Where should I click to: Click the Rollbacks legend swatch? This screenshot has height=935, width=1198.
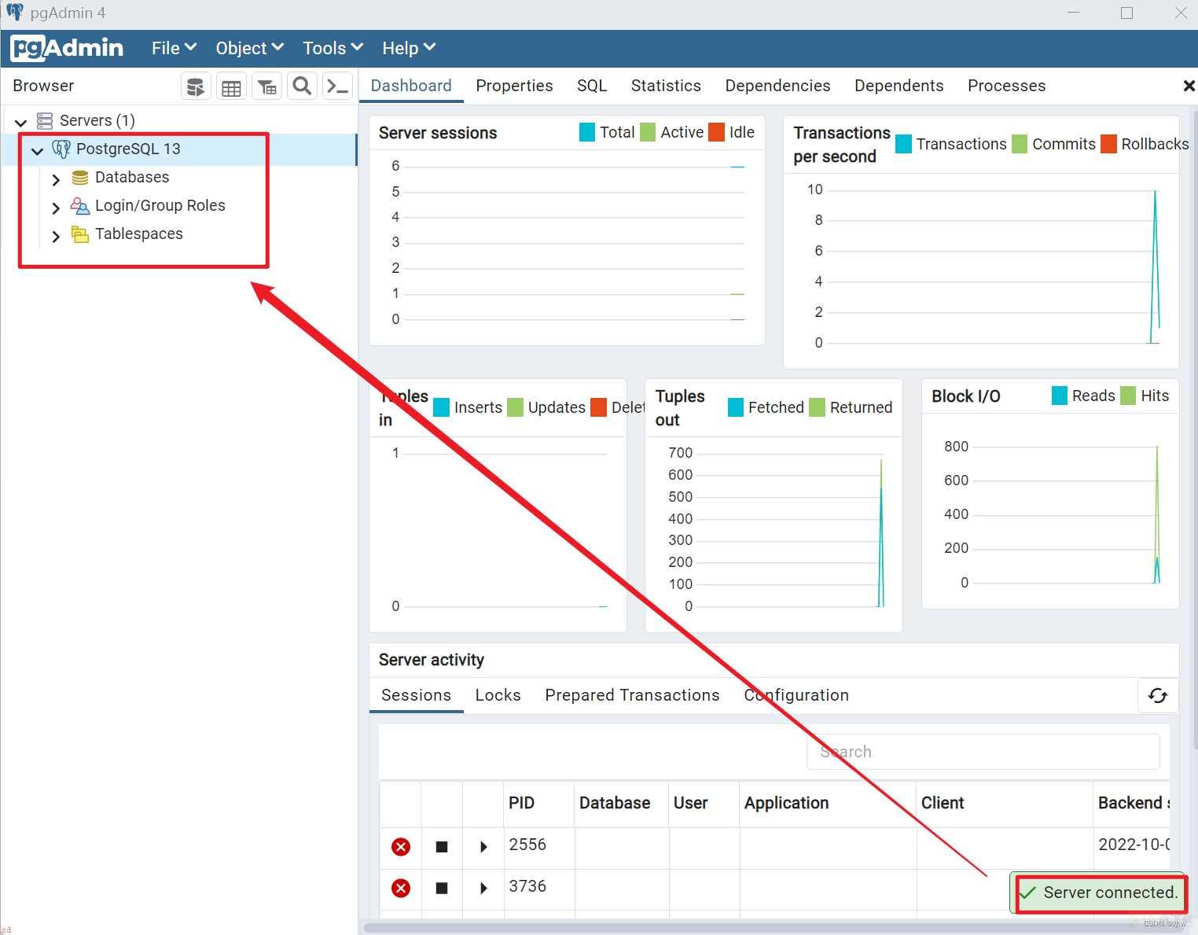tap(1108, 144)
